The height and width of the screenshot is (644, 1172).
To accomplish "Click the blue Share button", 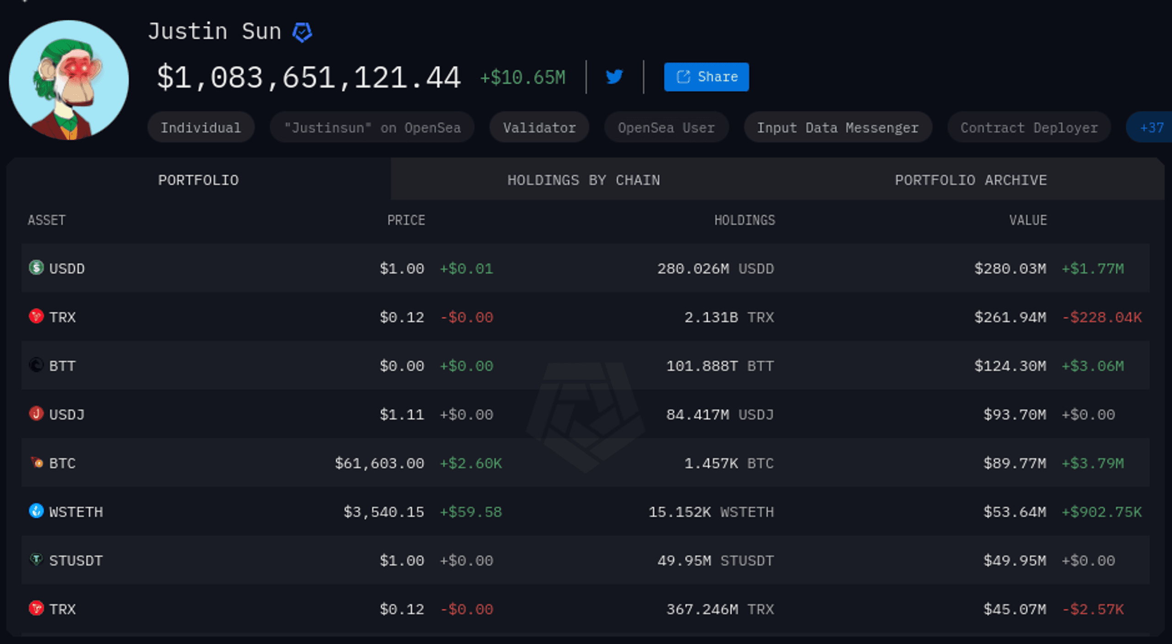I will point(706,77).
